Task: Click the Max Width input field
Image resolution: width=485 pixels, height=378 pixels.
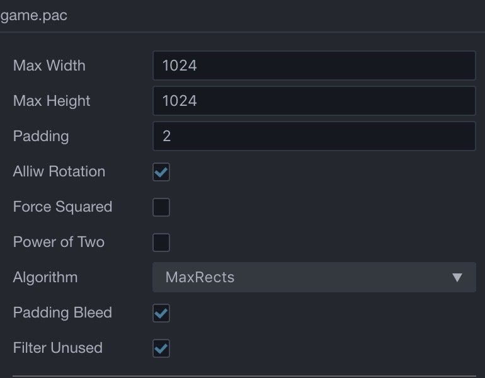Action: (x=314, y=66)
